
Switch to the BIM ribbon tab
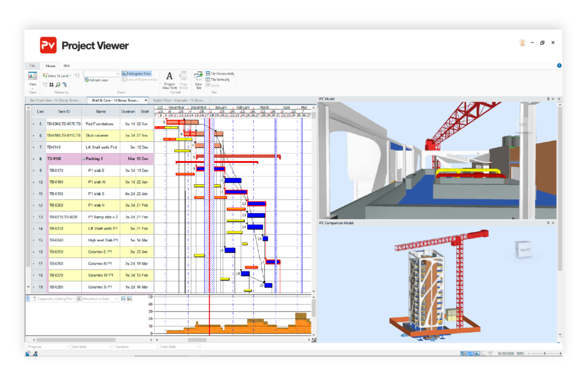point(66,65)
